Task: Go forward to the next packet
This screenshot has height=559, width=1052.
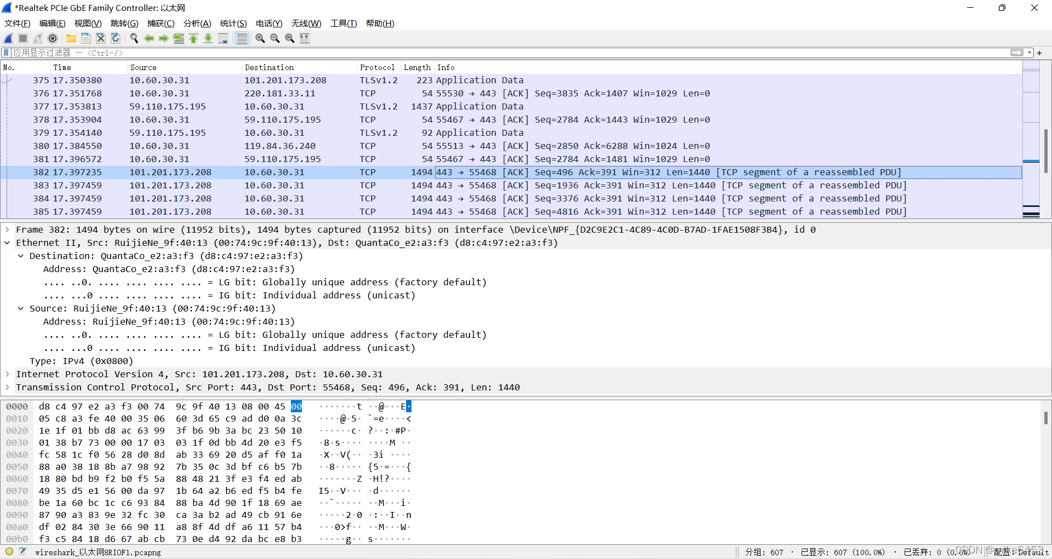Action: pyautogui.click(x=164, y=38)
